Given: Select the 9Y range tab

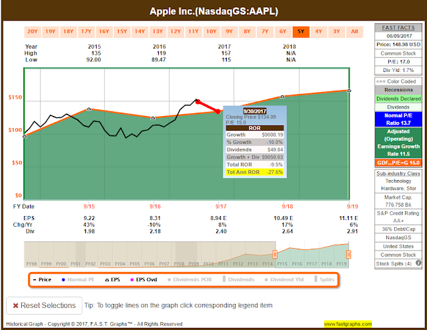Looking at the screenshot, I should [x=230, y=31].
